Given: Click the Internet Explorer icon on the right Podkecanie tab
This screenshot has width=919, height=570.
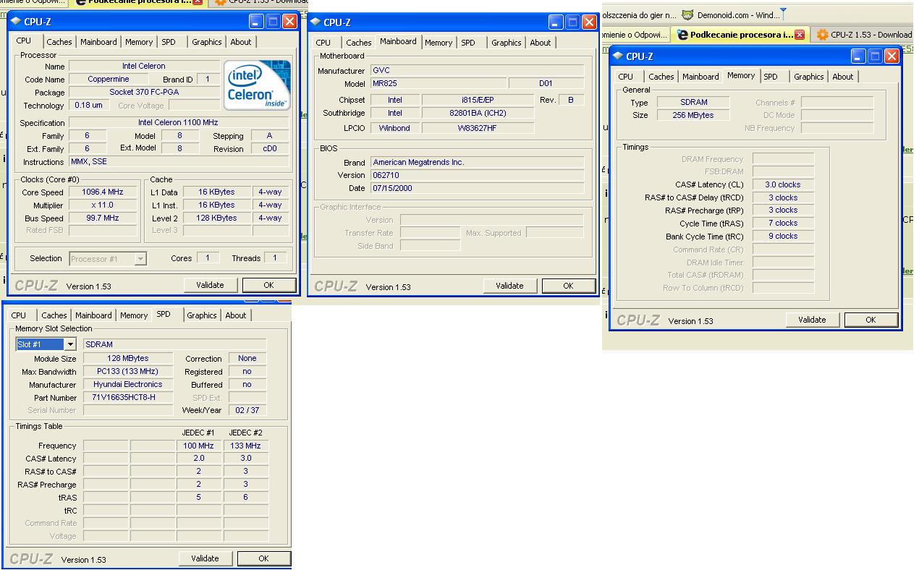Looking at the screenshot, I should coord(682,35).
